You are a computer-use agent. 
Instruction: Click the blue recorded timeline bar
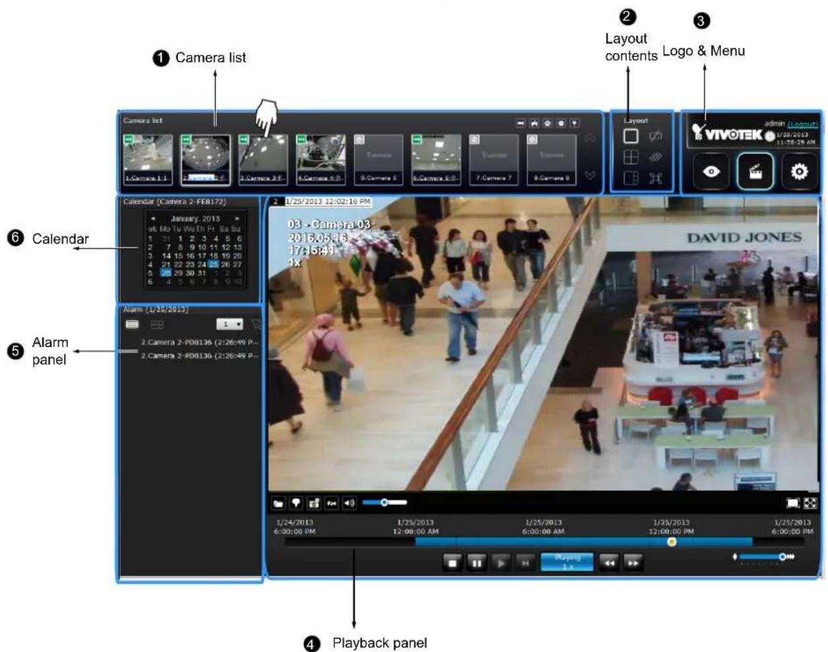[x=583, y=542]
